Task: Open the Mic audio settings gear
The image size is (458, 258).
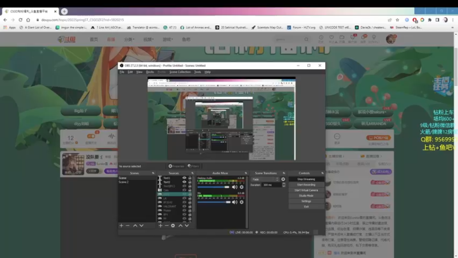Action: pos(242,202)
